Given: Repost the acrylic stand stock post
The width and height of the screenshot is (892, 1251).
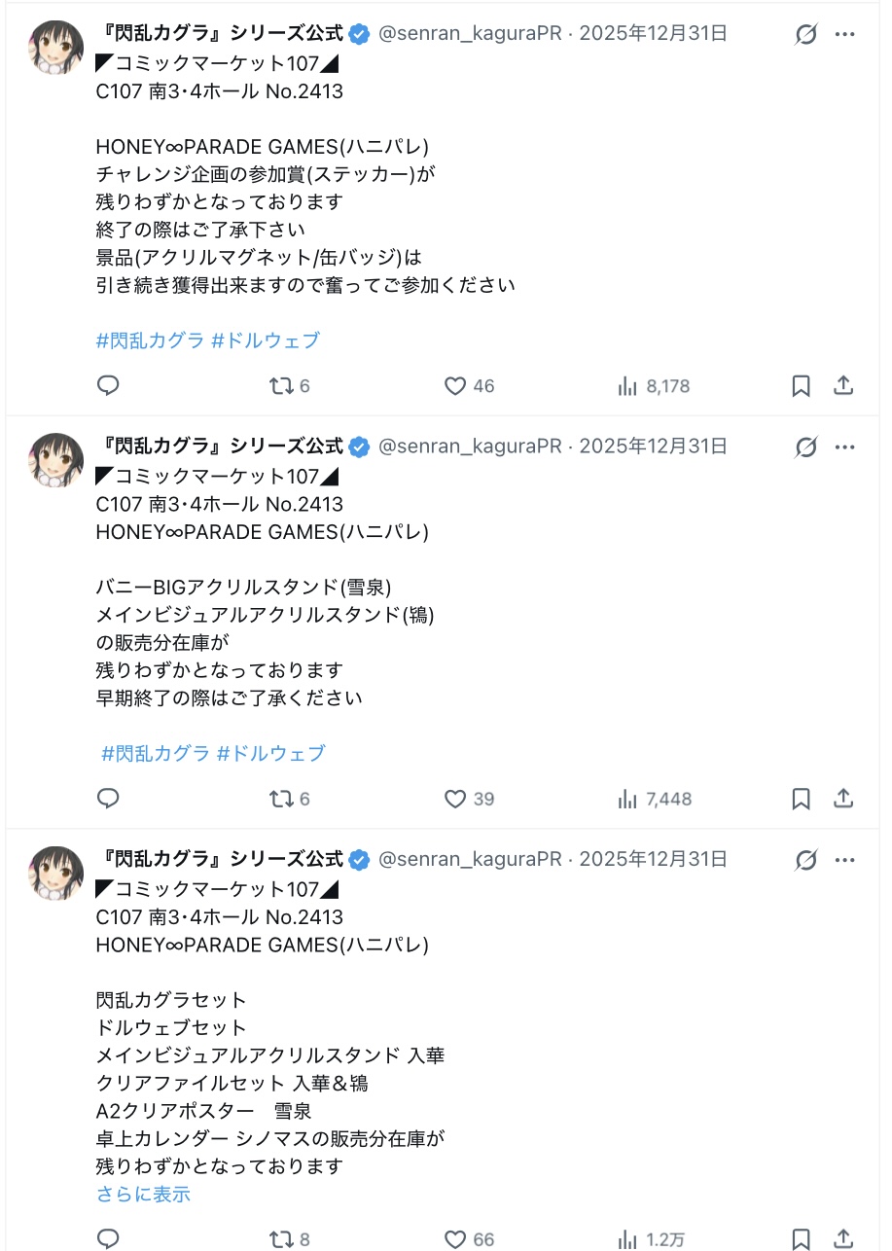Looking at the screenshot, I should [281, 800].
